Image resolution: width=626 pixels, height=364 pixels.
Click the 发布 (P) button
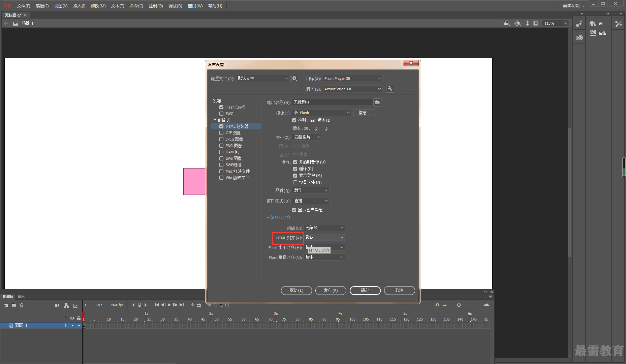click(331, 291)
